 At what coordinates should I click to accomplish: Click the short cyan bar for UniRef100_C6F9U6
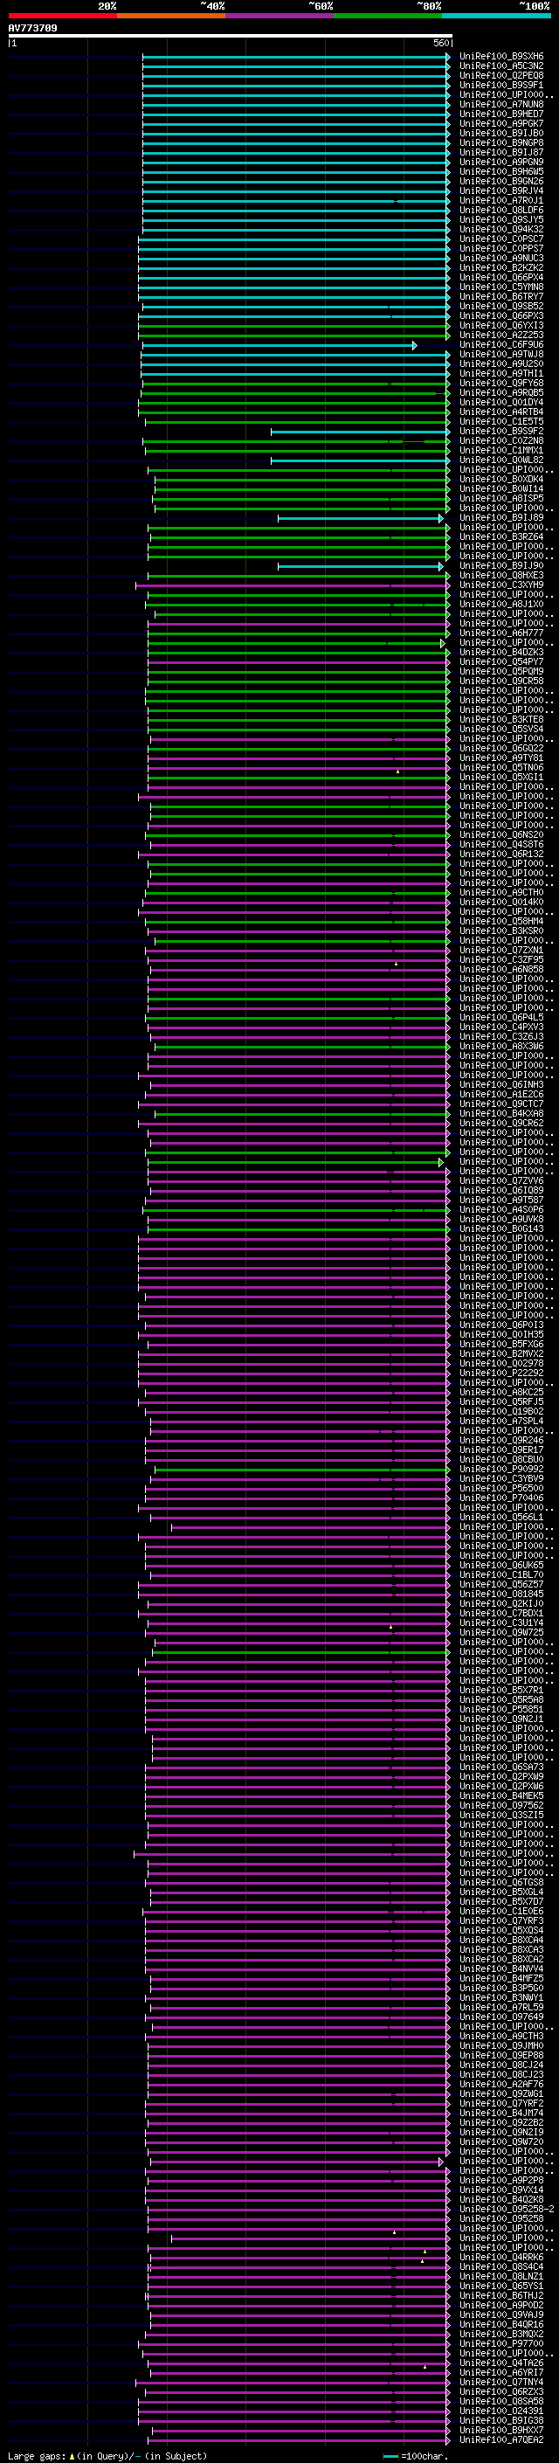(x=280, y=345)
